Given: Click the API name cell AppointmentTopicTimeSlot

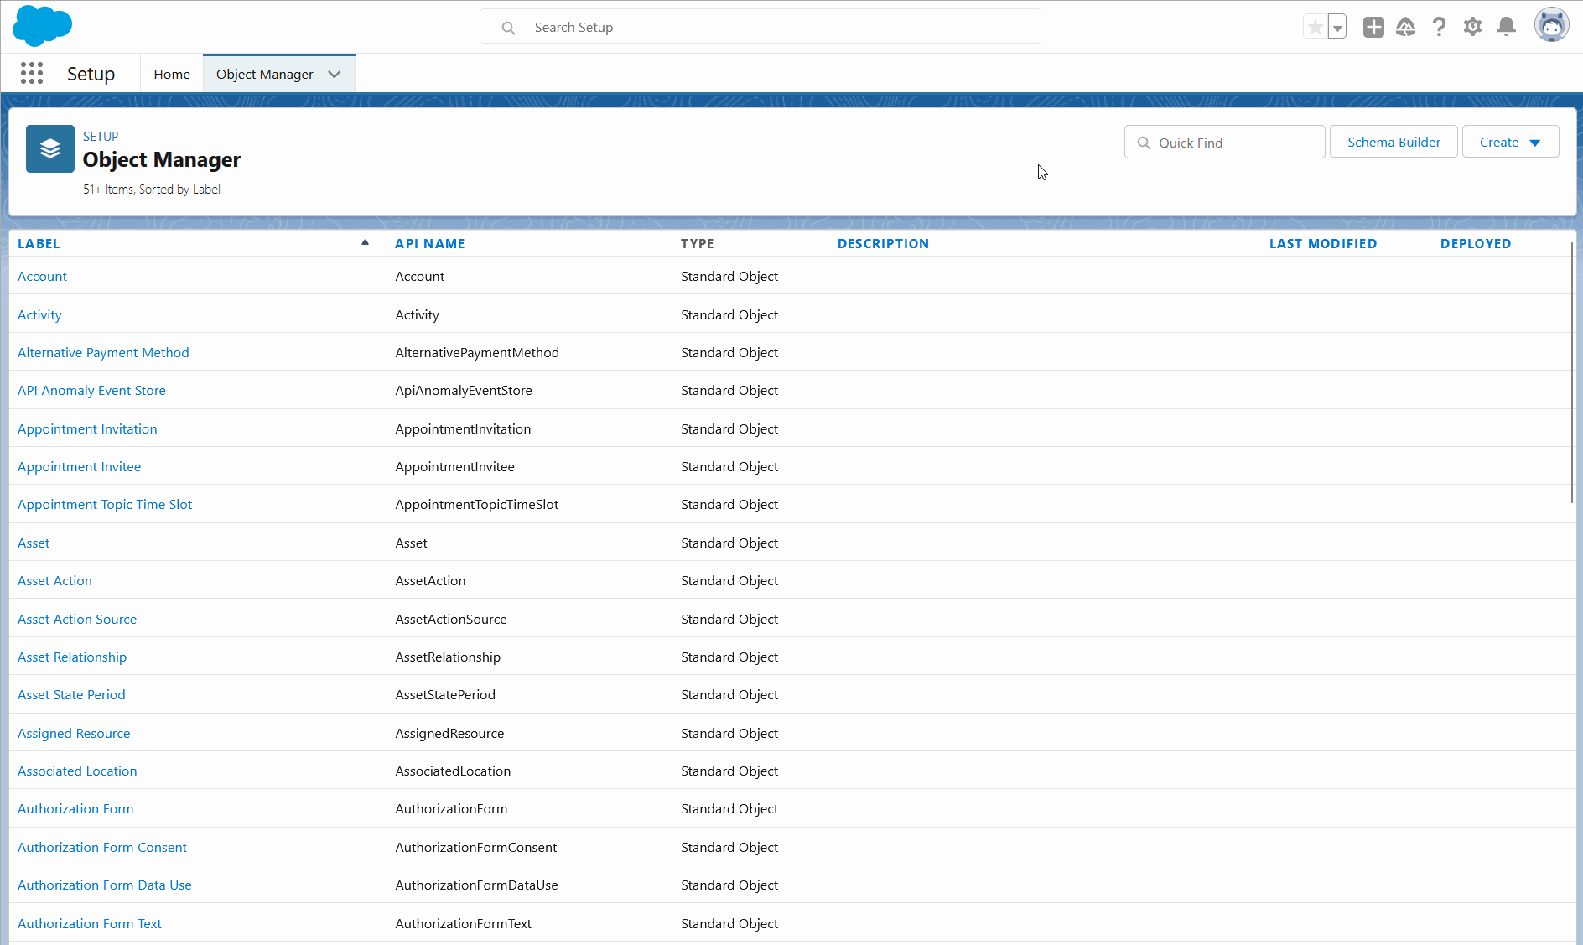Looking at the screenshot, I should click(476, 505).
